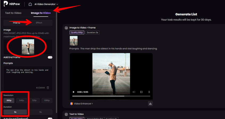The image size is (225, 119).
Task: Click the prompts text under the Frame task
Action: [x=113, y=49]
